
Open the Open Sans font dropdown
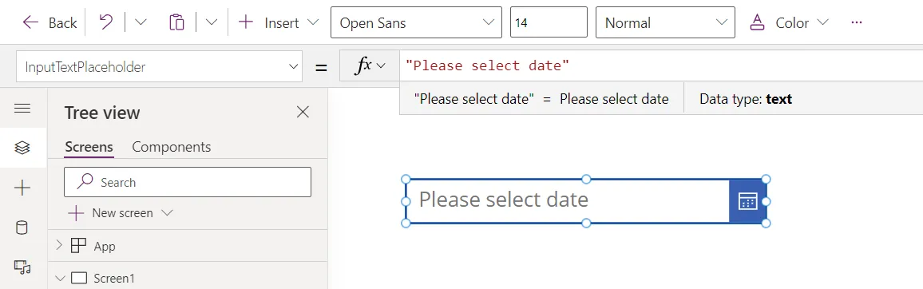point(416,22)
